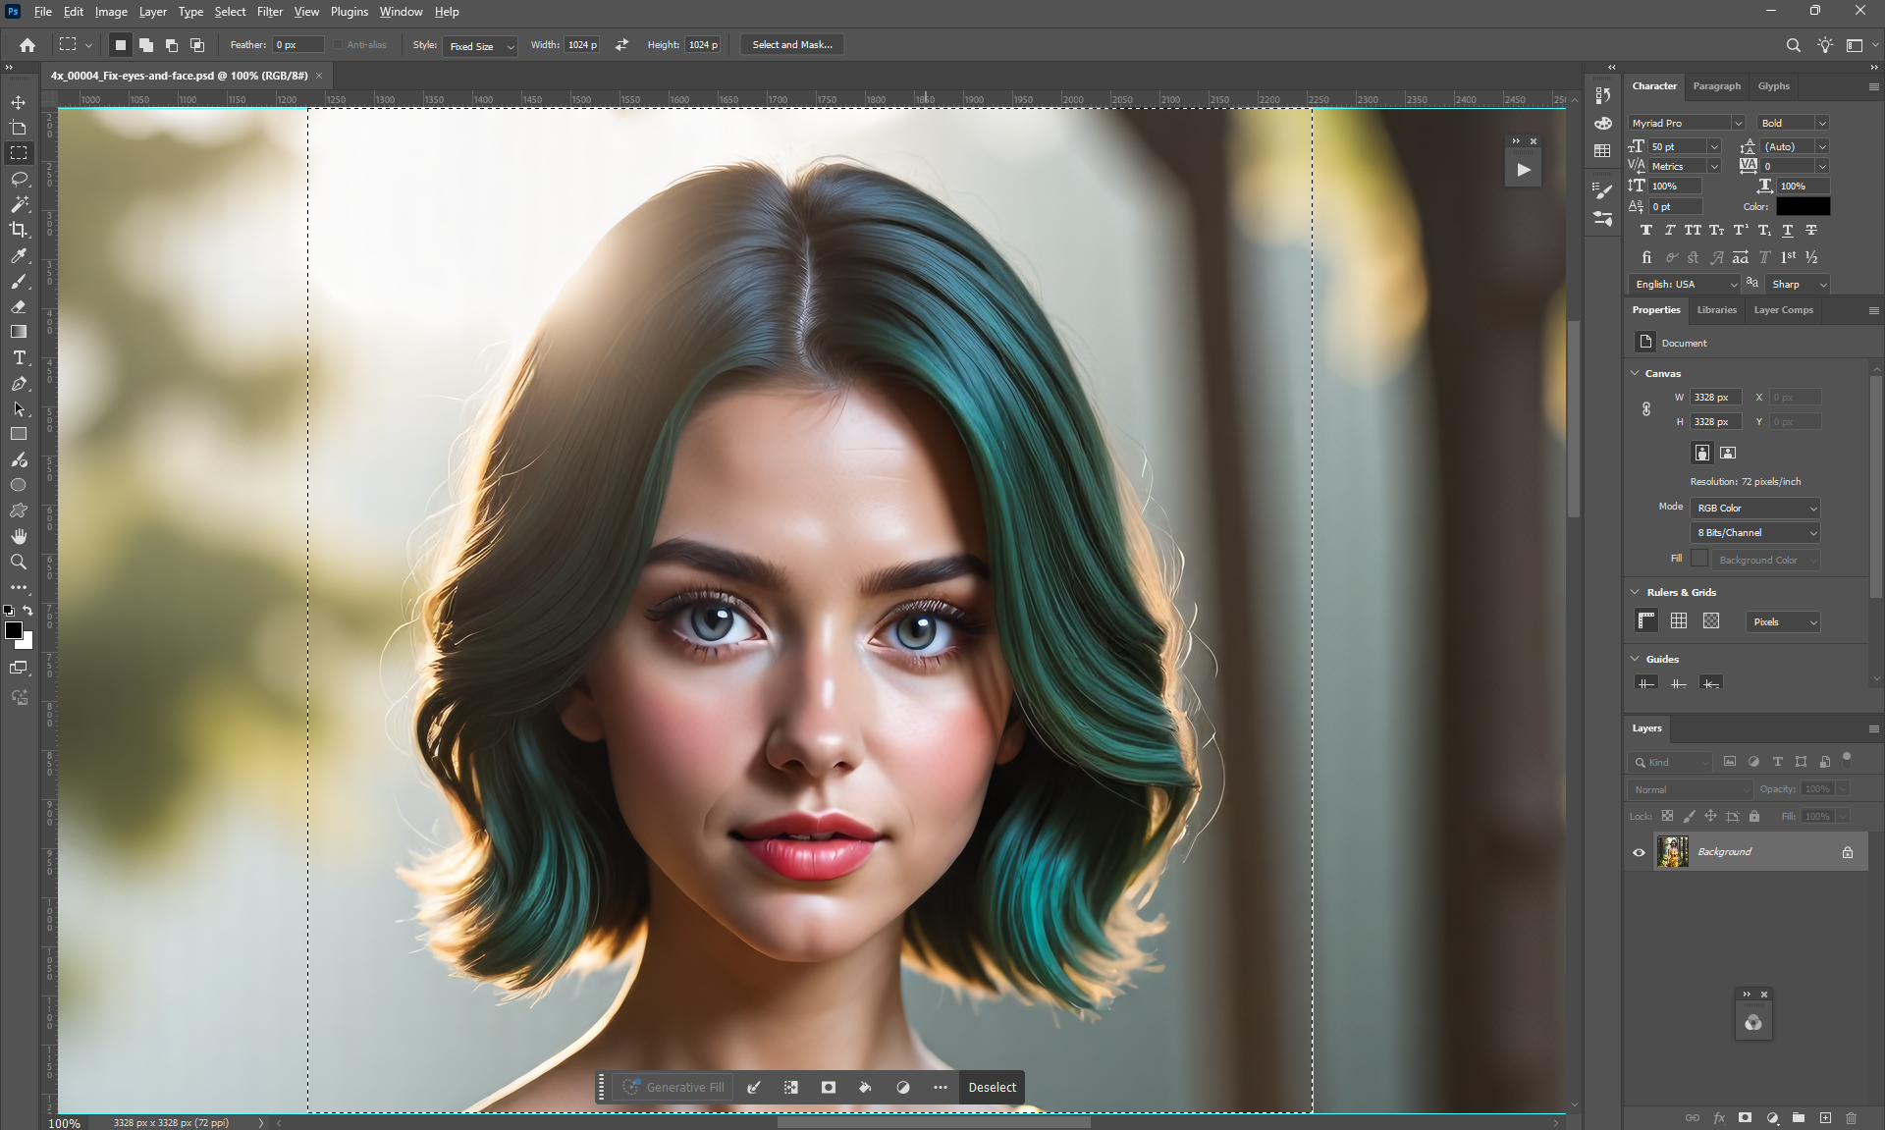Screen dimensions: 1885x1130
Task: Toggle the rulers display button
Action: click(x=1646, y=620)
